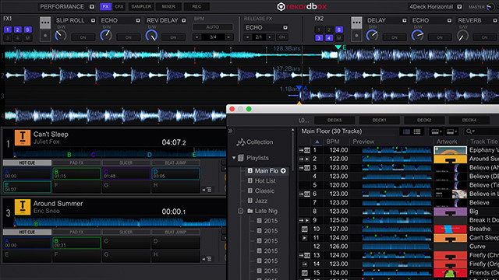Click the status icon of track row 1
499x280 pixels.
pyautogui.click(x=304, y=150)
